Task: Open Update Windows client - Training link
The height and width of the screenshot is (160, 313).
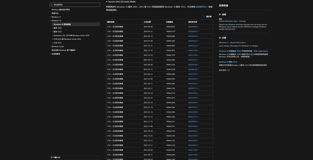Action: pyautogui.click(x=232, y=21)
